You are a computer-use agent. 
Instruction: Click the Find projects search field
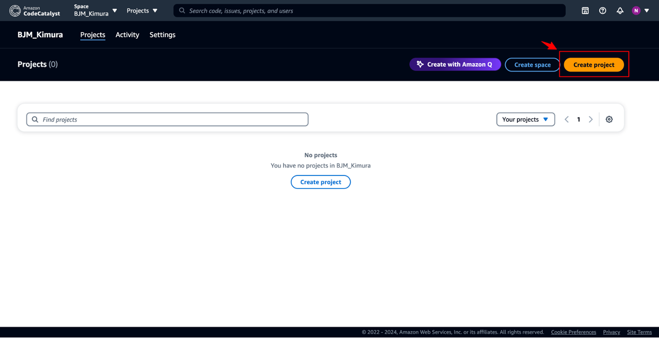(167, 119)
